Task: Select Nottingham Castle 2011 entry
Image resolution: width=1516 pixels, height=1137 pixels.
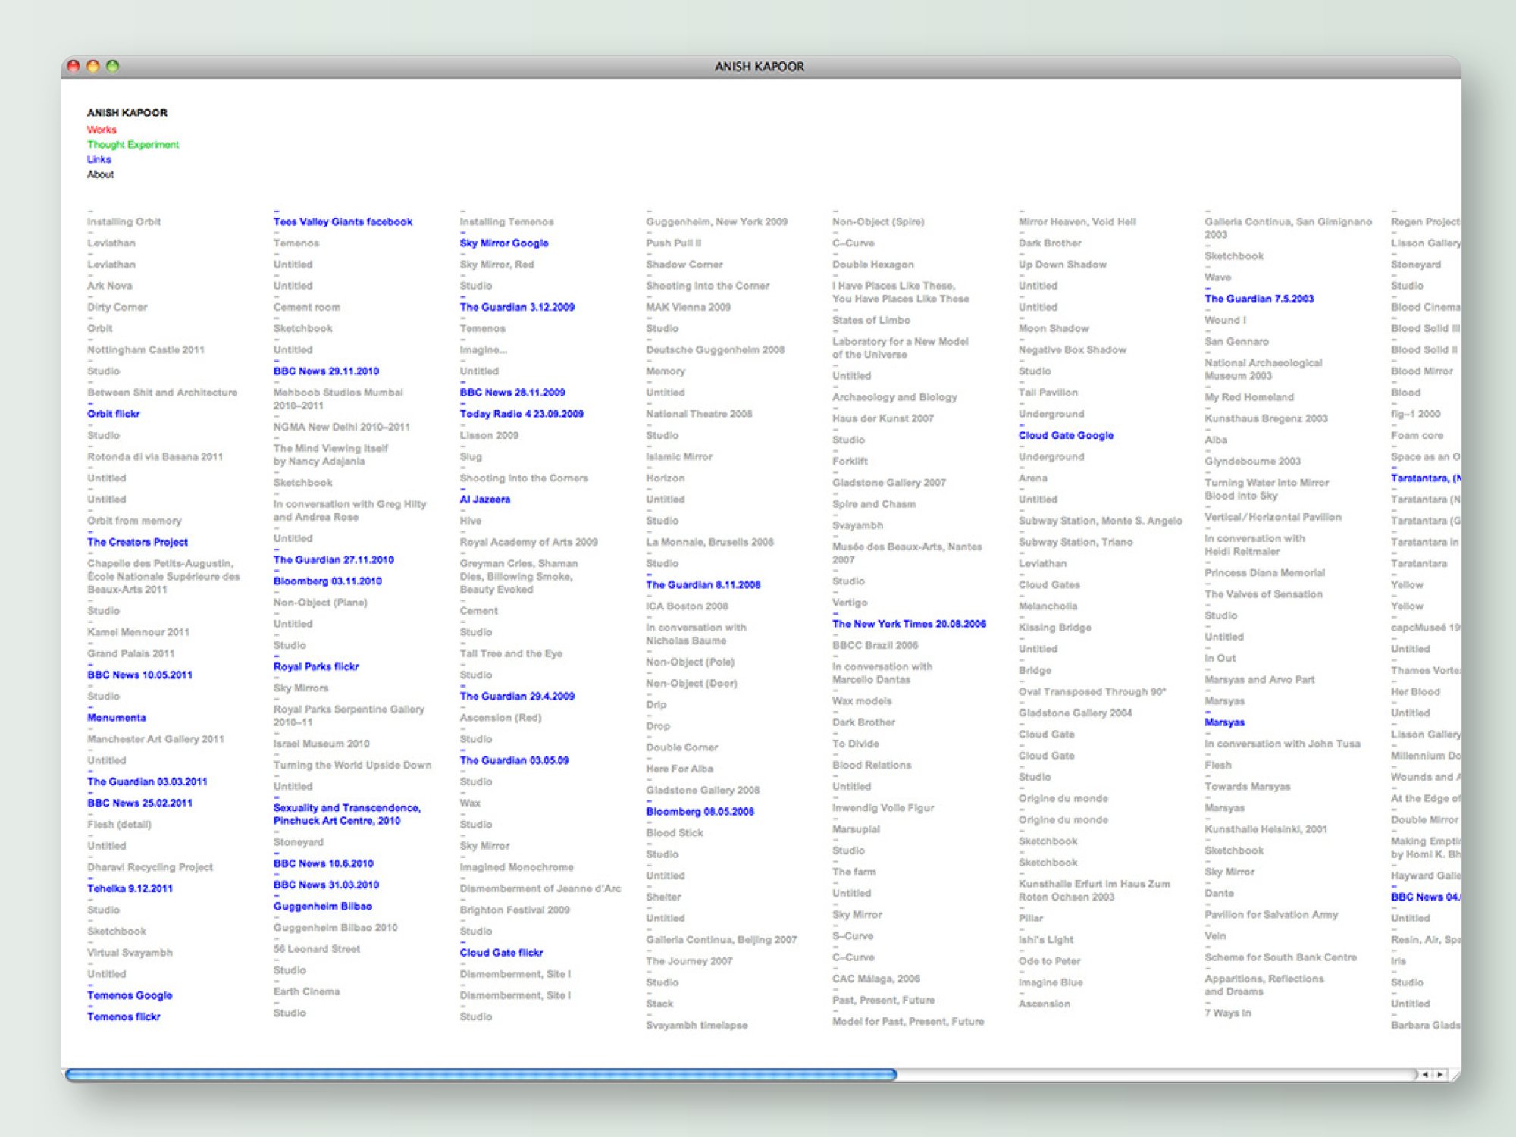Action: click(146, 350)
